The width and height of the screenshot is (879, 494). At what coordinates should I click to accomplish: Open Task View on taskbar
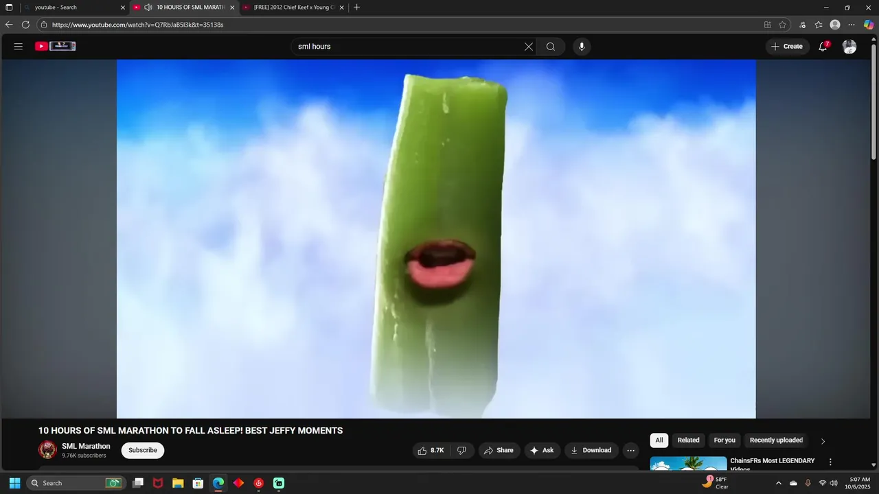tap(138, 483)
